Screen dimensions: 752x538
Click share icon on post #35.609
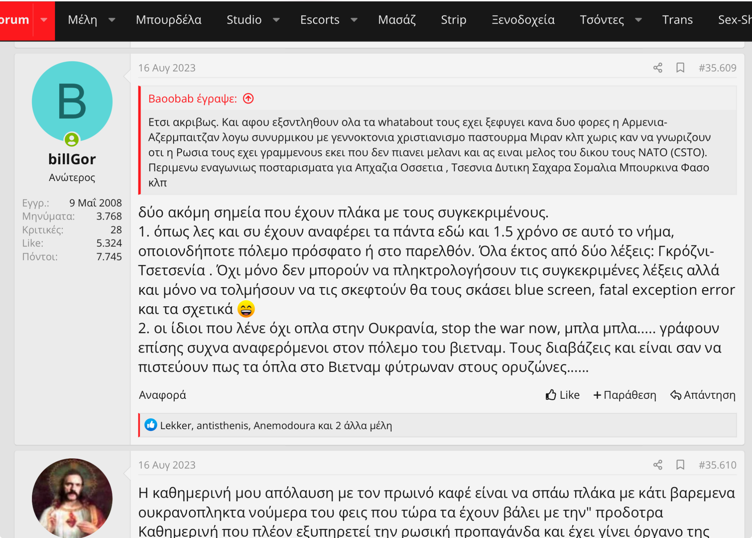(657, 68)
